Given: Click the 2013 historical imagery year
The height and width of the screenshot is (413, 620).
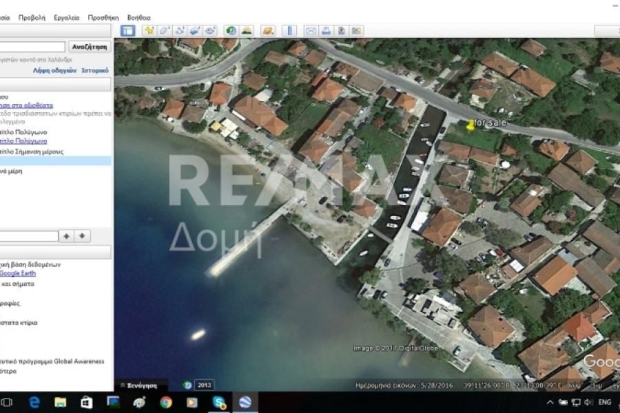Looking at the screenshot, I should click(204, 385).
